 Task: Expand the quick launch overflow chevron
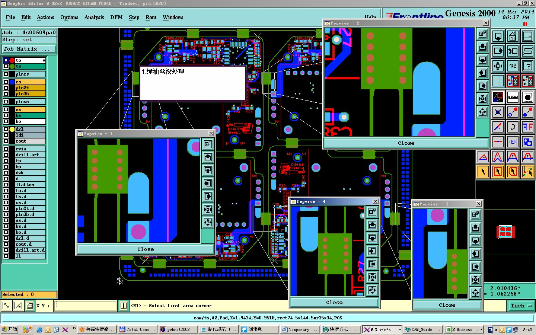pyautogui.click(x=74, y=328)
